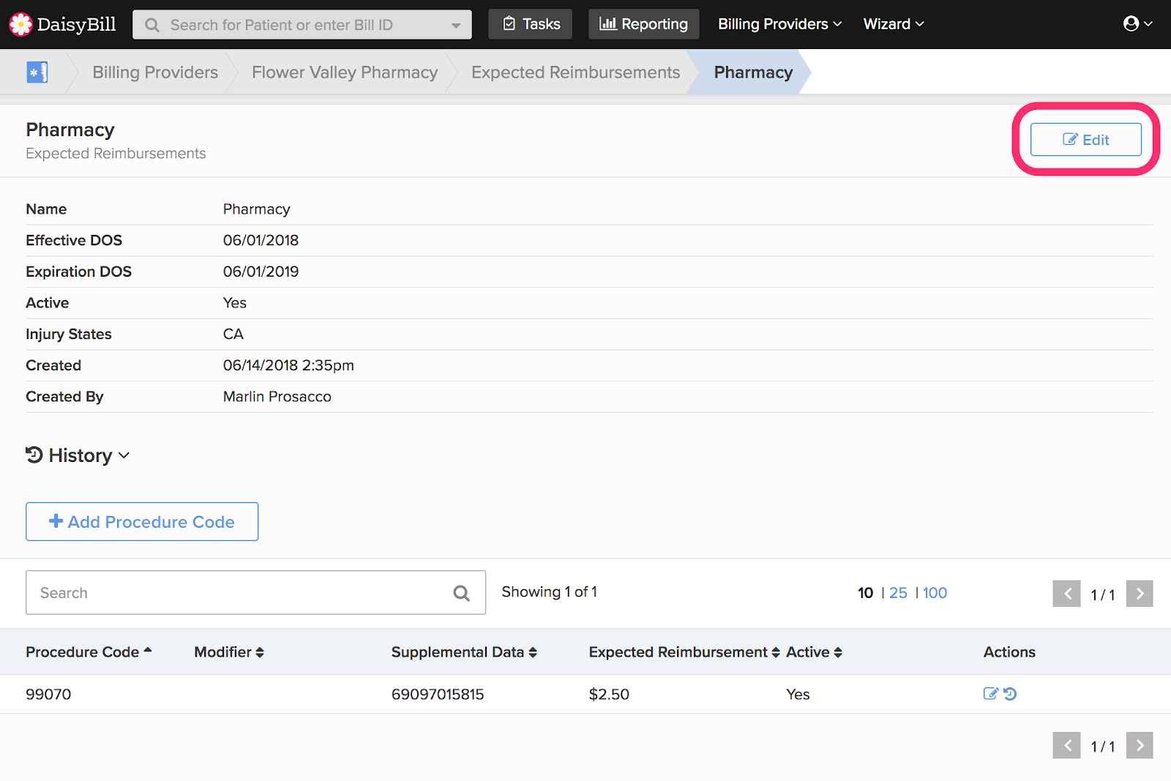The image size is (1171, 781).
Task: Sort by Modifier column
Action: [x=229, y=651]
